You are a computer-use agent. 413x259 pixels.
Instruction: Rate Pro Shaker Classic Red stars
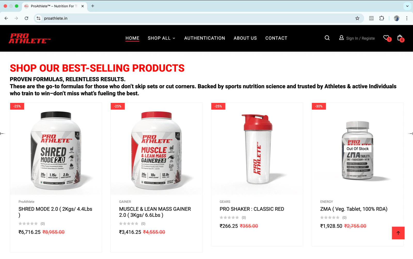(229, 218)
